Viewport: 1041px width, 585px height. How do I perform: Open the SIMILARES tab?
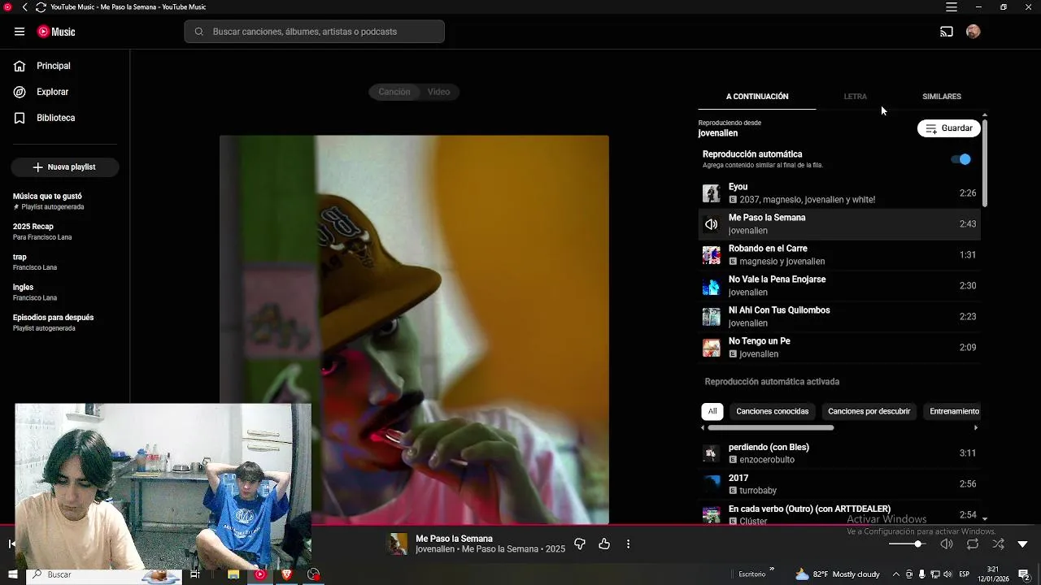(x=942, y=97)
